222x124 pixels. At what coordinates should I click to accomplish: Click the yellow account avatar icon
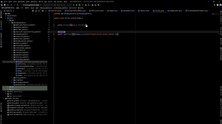(217, 5)
